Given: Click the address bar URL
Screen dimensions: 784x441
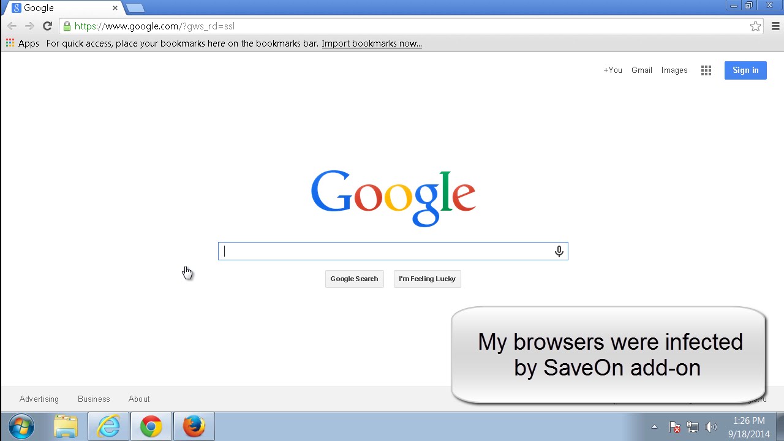Looking at the screenshot, I should (154, 26).
